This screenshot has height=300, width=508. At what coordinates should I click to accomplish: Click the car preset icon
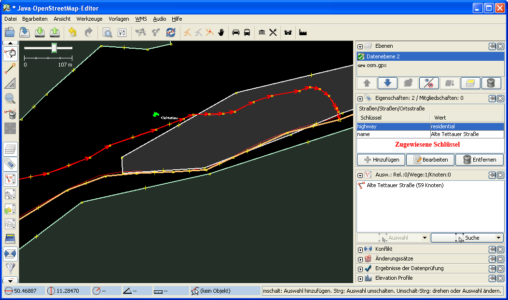tap(236, 32)
